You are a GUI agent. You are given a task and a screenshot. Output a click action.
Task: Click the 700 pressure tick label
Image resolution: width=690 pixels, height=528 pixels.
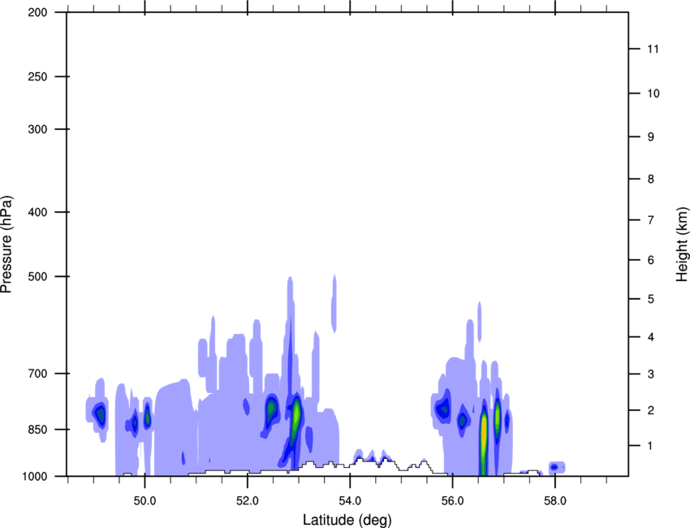(x=37, y=374)
